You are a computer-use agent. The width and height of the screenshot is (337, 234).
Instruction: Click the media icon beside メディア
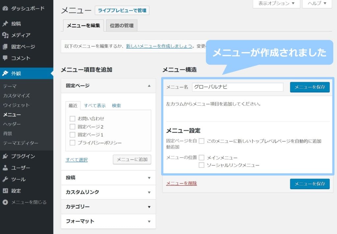click(x=5, y=35)
